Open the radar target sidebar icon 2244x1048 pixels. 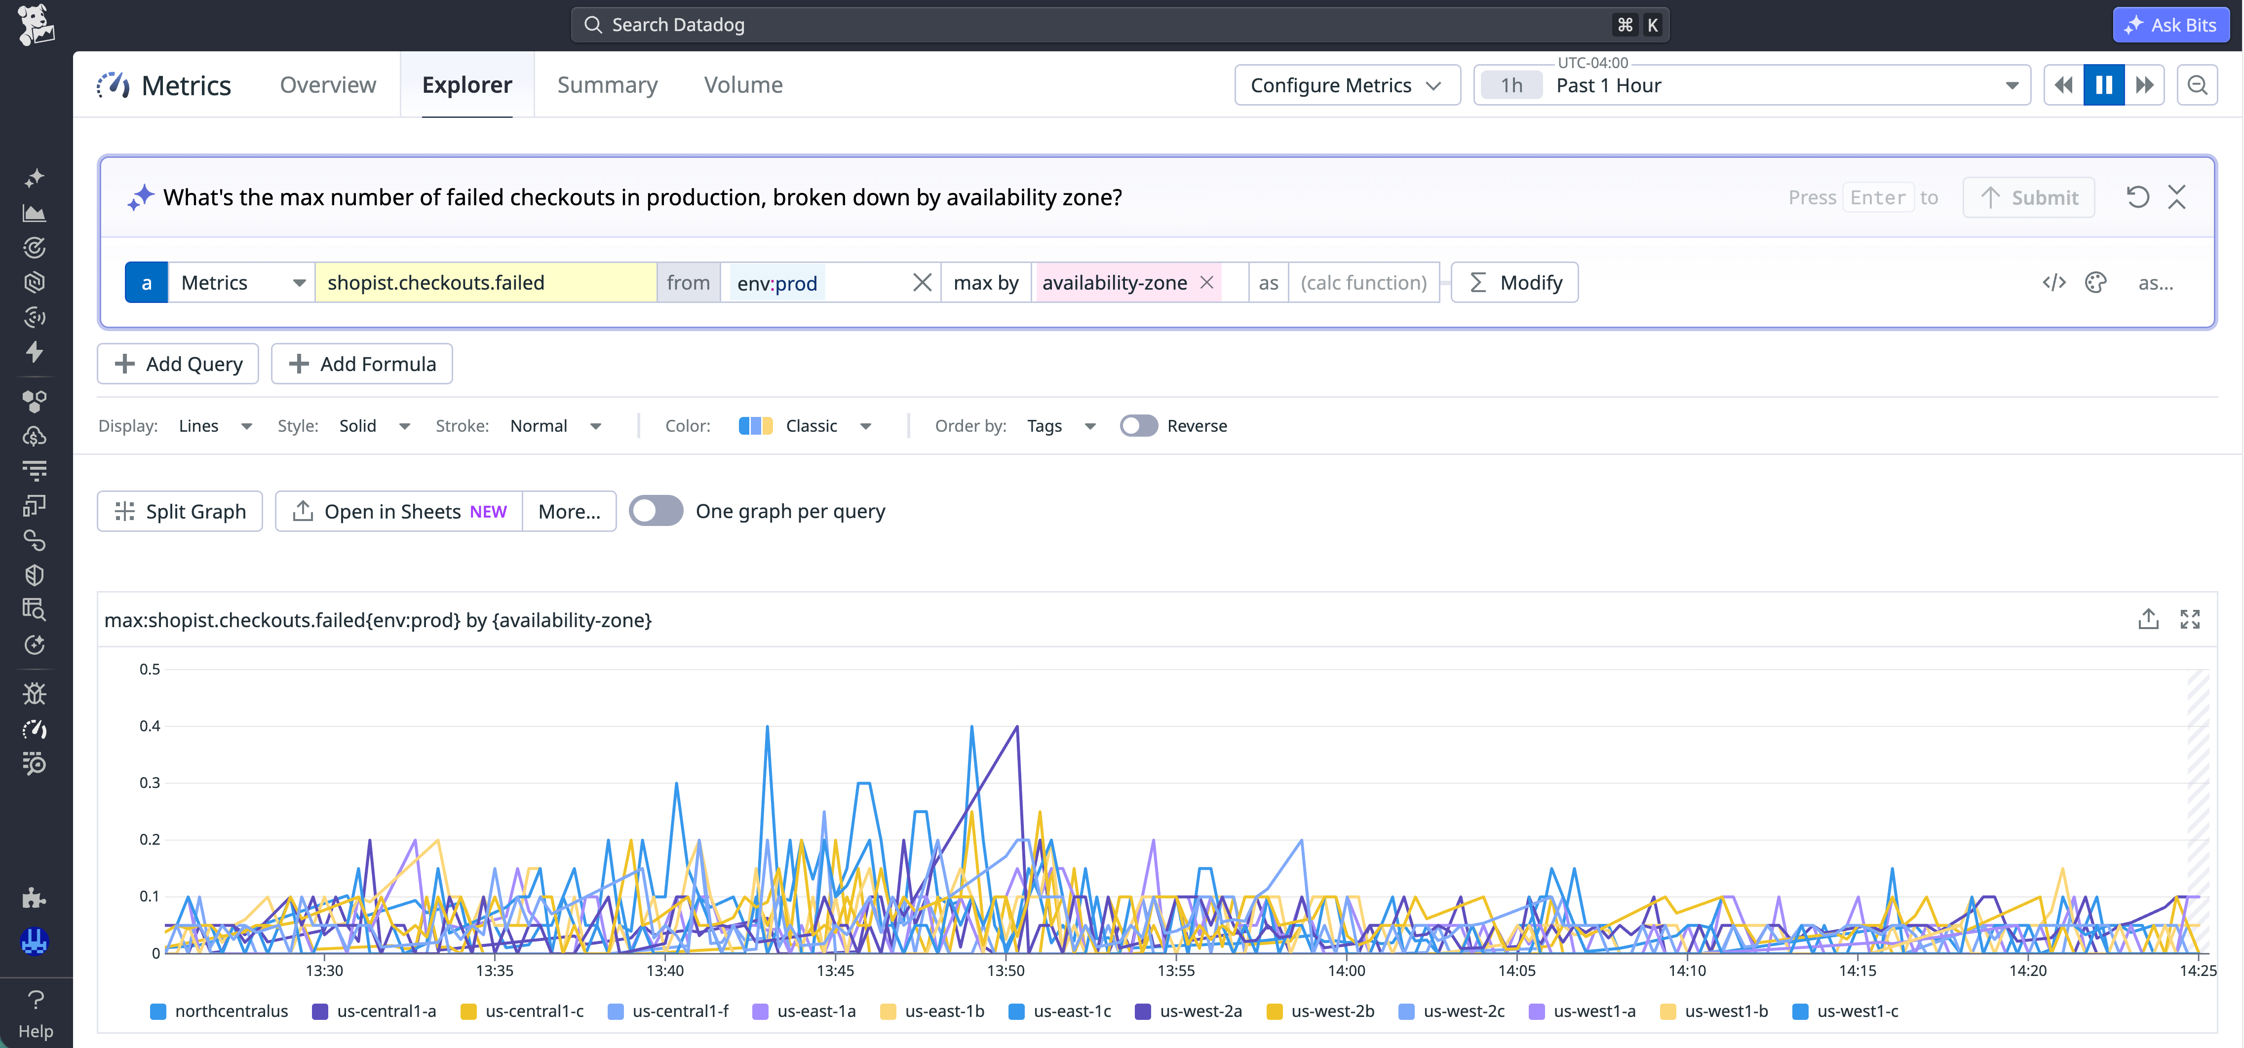[x=35, y=247]
